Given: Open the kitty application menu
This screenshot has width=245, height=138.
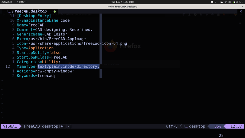Looking at the screenshot, I should coord(22,2).
